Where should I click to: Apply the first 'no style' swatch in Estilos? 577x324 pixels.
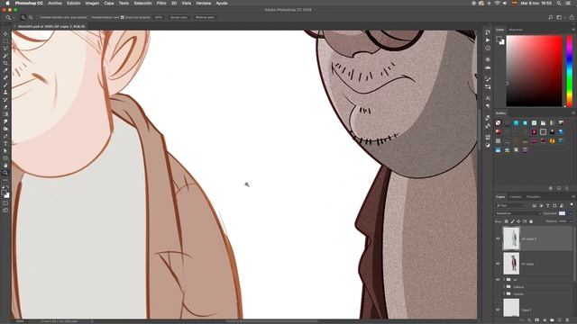[x=498, y=122]
